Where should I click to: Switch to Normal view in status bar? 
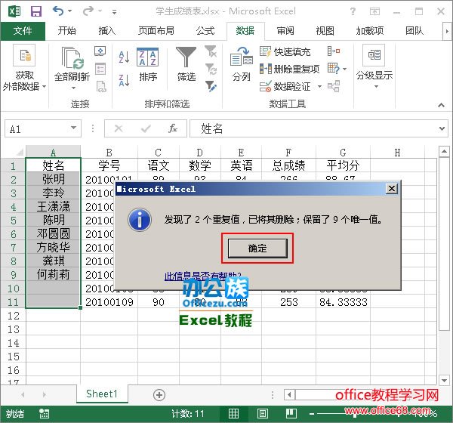pyautogui.click(x=233, y=414)
